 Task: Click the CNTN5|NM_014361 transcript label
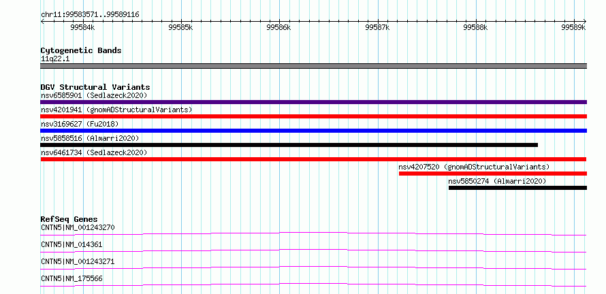(71, 244)
